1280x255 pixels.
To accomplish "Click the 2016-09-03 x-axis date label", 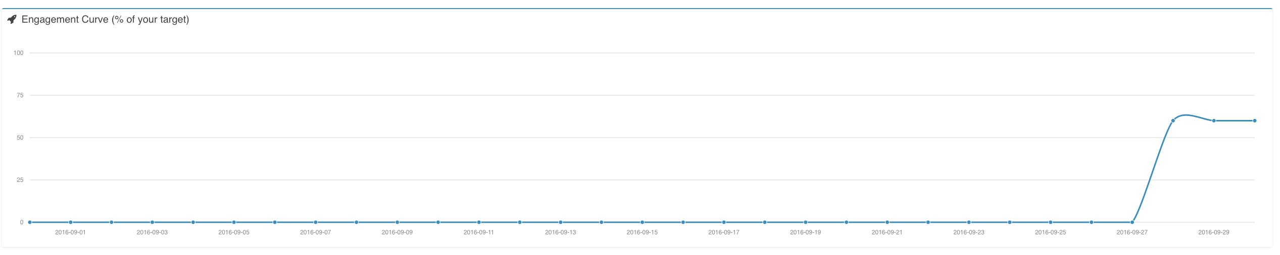I will [152, 232].
